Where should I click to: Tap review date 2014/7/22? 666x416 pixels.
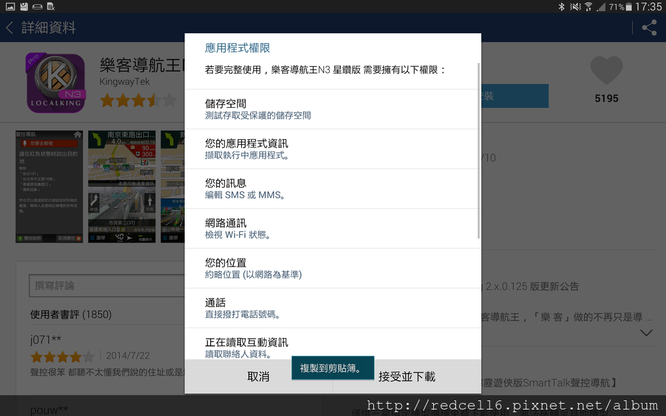[128, 356]
